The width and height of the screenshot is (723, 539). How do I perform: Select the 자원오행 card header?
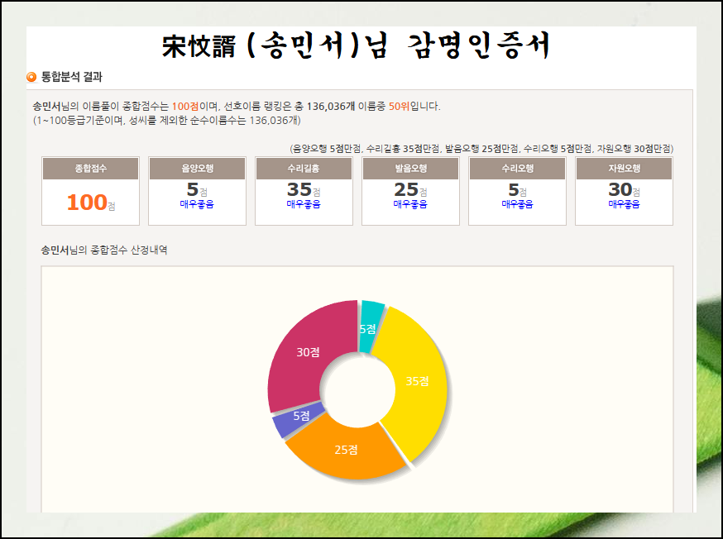(624, 168)
